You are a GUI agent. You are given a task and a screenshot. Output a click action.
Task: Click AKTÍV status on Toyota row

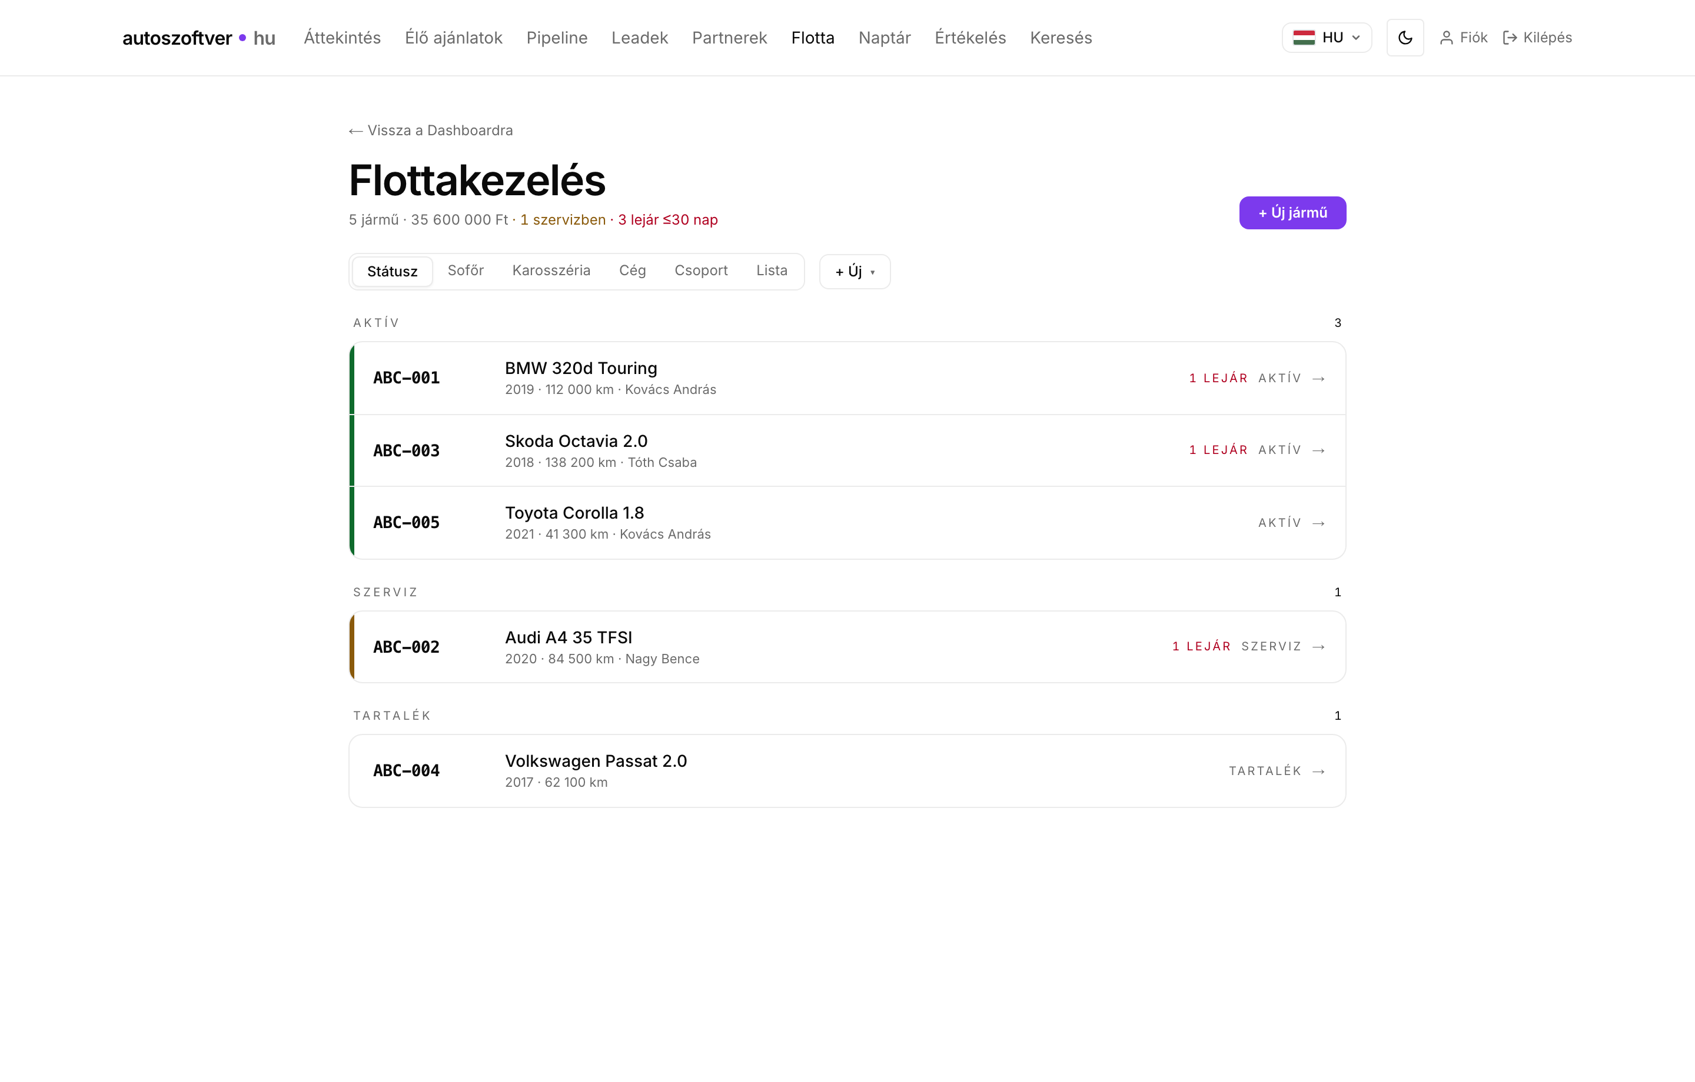pos(1279,522)
